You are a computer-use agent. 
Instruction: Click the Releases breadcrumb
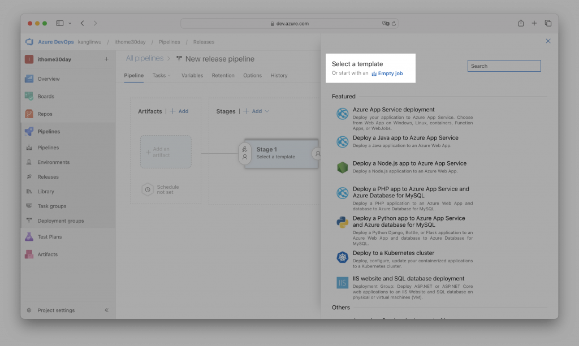(204, 42)
